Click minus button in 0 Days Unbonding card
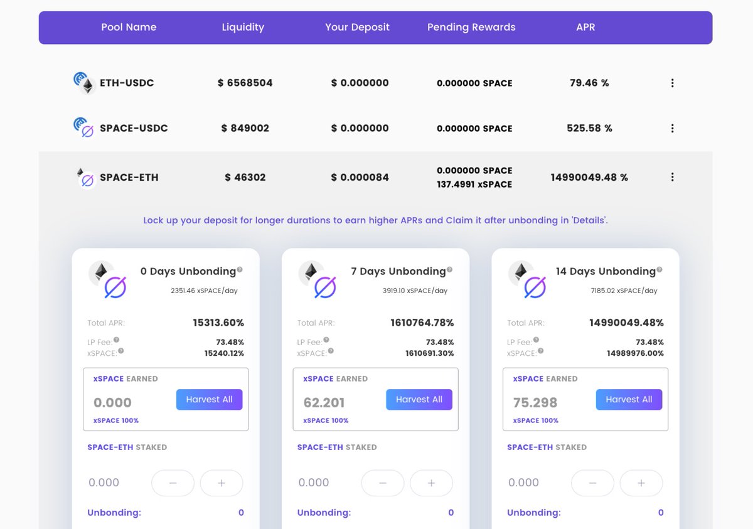This screenshot has height=529, width=753. [x=173, y=483]
